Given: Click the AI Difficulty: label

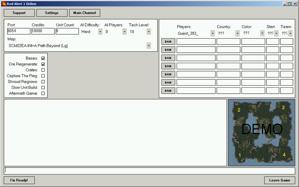Looking at the screenshot, I should (x=90, y=25).
